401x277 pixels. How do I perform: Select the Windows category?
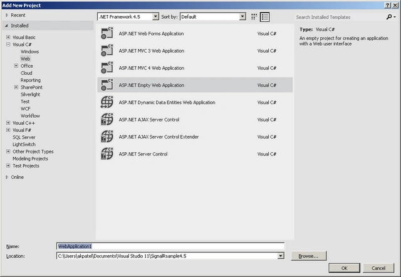(29, 51)
